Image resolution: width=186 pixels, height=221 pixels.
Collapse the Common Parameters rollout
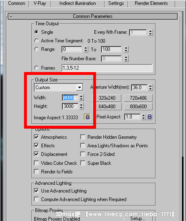coord(92,16)
